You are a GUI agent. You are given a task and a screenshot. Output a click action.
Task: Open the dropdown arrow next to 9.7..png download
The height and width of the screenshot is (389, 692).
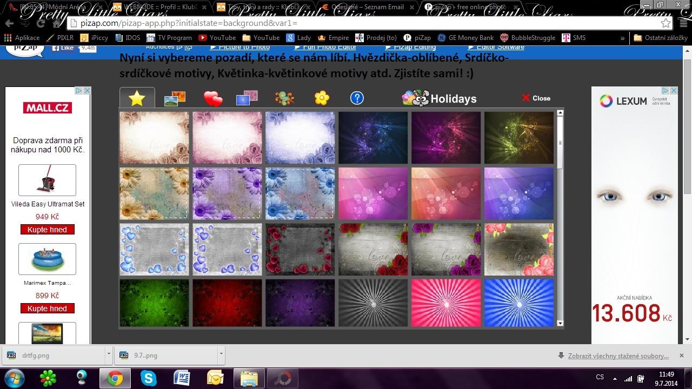click(221, 355)
